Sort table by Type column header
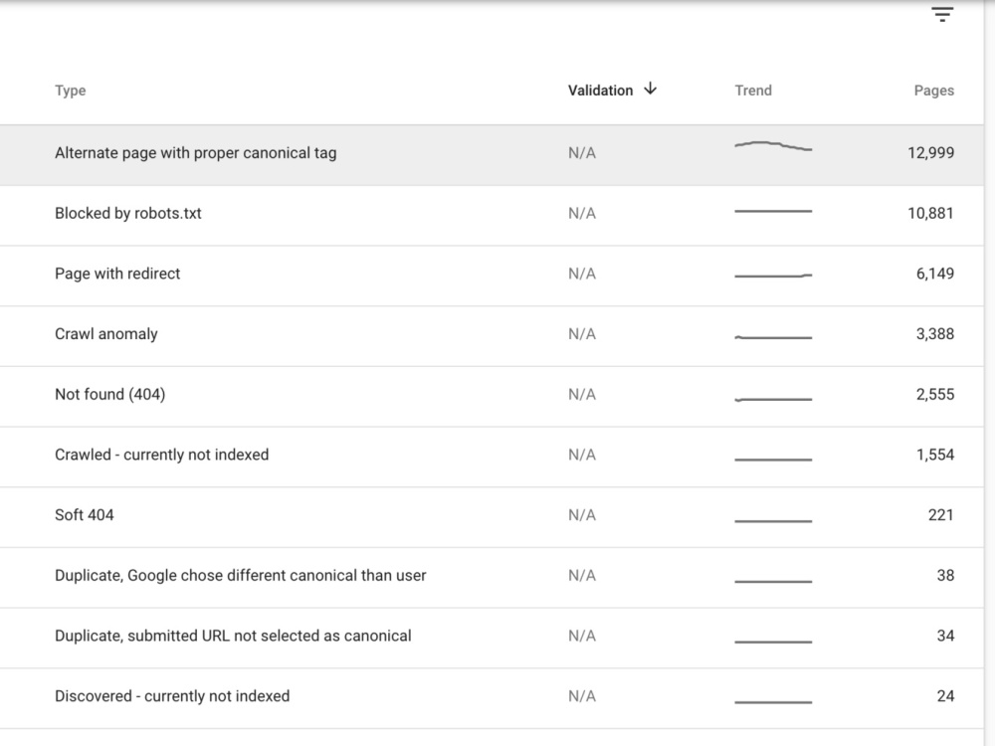The width and height of the screenshot is (995, 746). tap(71, 91)
